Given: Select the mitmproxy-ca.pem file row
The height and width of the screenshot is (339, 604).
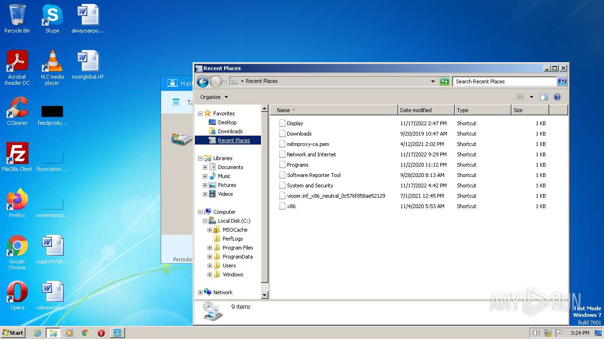Looking at the screenshot, I should pos(412,144).
